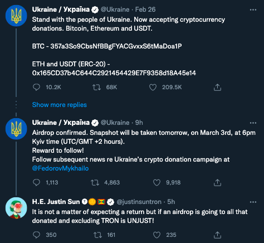Open more options for Feb 26 tweet
The image size is (264, 243).
coord(253,9)
